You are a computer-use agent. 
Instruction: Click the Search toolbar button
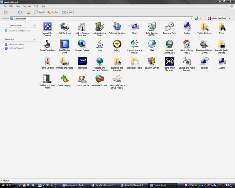(40, 12)
